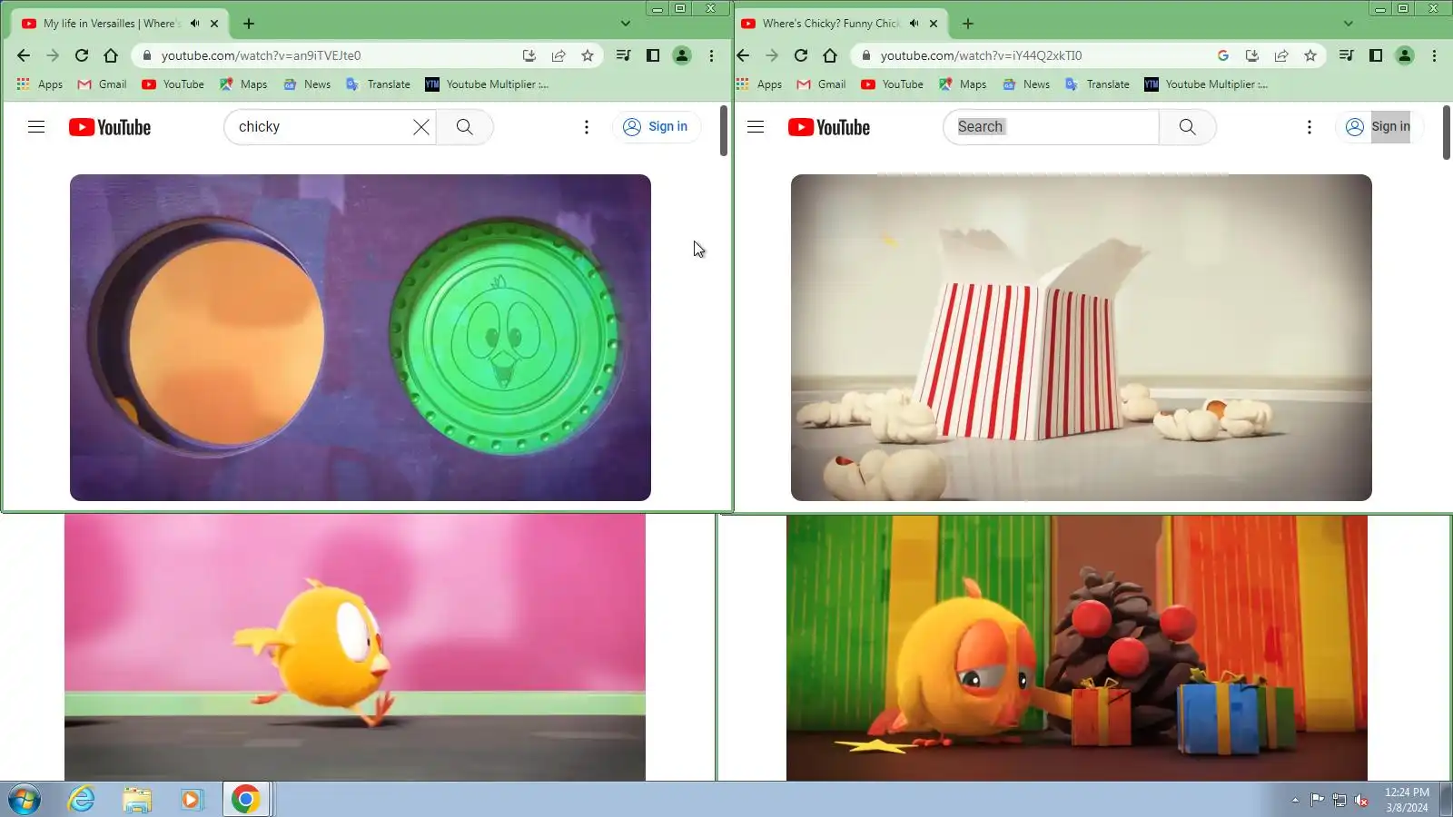Open YouTube guide menu in the Where's Chicky window

point(756,127)
